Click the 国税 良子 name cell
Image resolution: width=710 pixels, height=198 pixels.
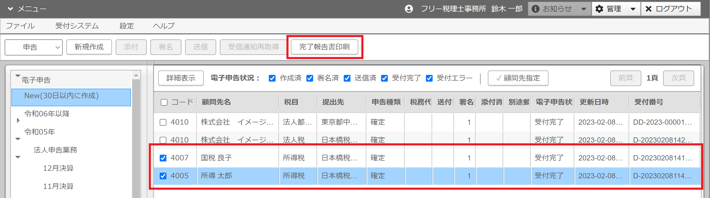(238, 158)
